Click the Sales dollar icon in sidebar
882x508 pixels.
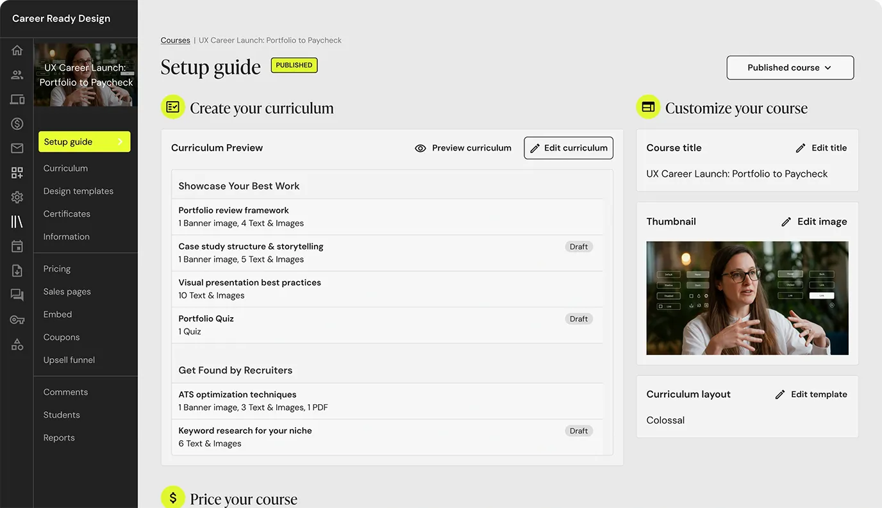click(x=17, y=123)
